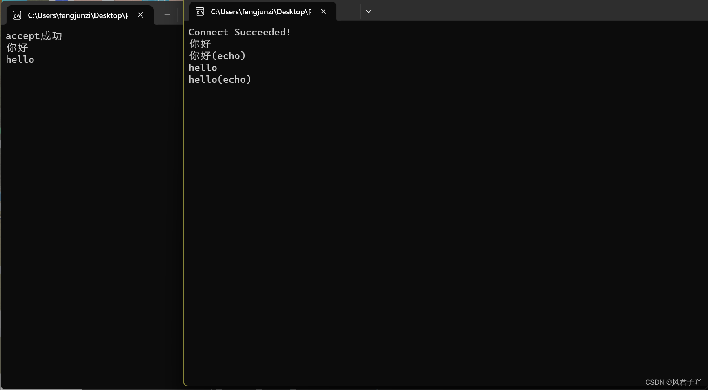This screenshot has height=390, width=708.
Task: Close the right terminal's tab
Action: 323,11
